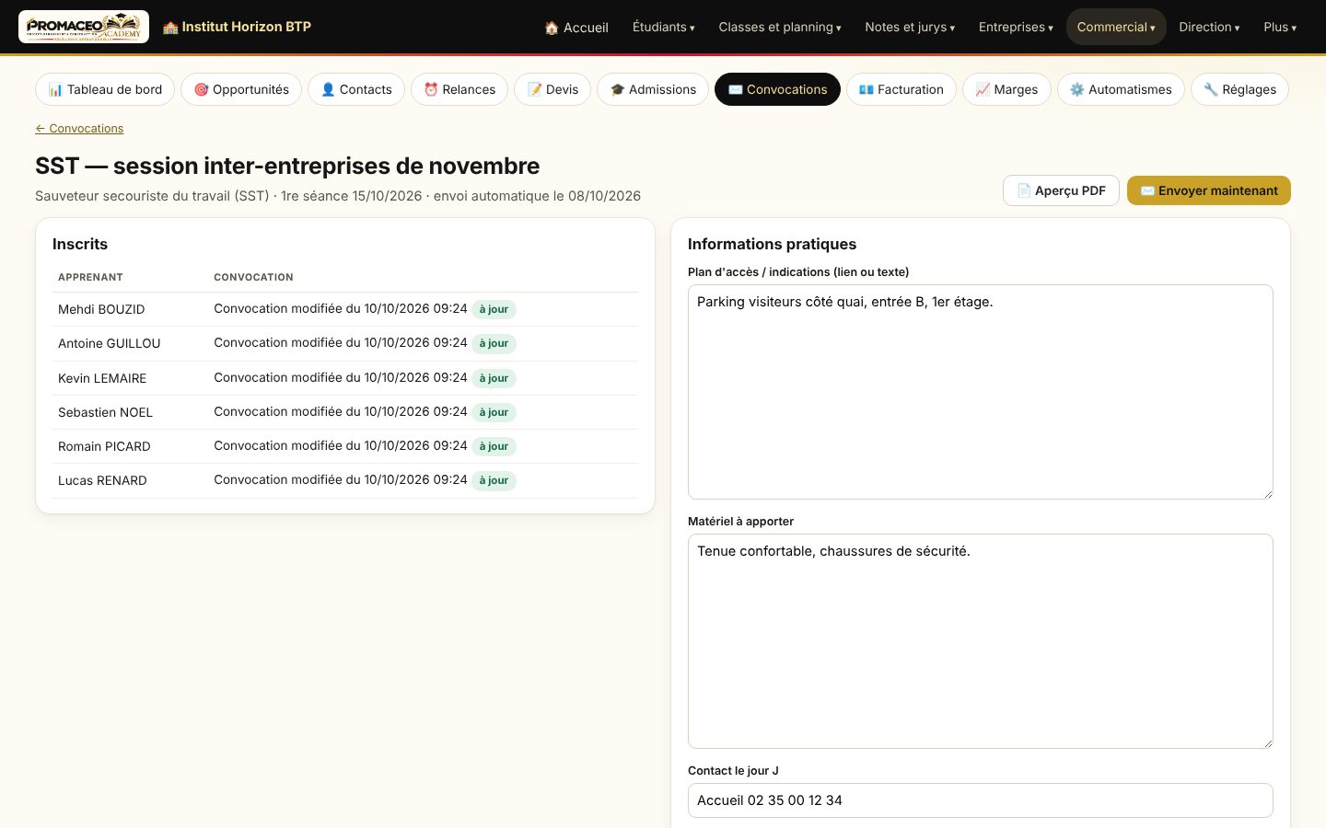Click the APPRENANT column header
This screenshot has width=1326, height=828.
click(x=90, y=277)
